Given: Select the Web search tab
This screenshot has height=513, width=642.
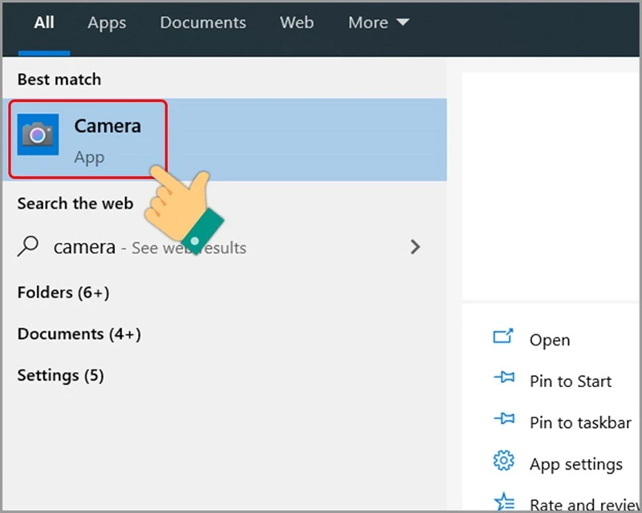Looking at the screenshot, I should [296, 22].
